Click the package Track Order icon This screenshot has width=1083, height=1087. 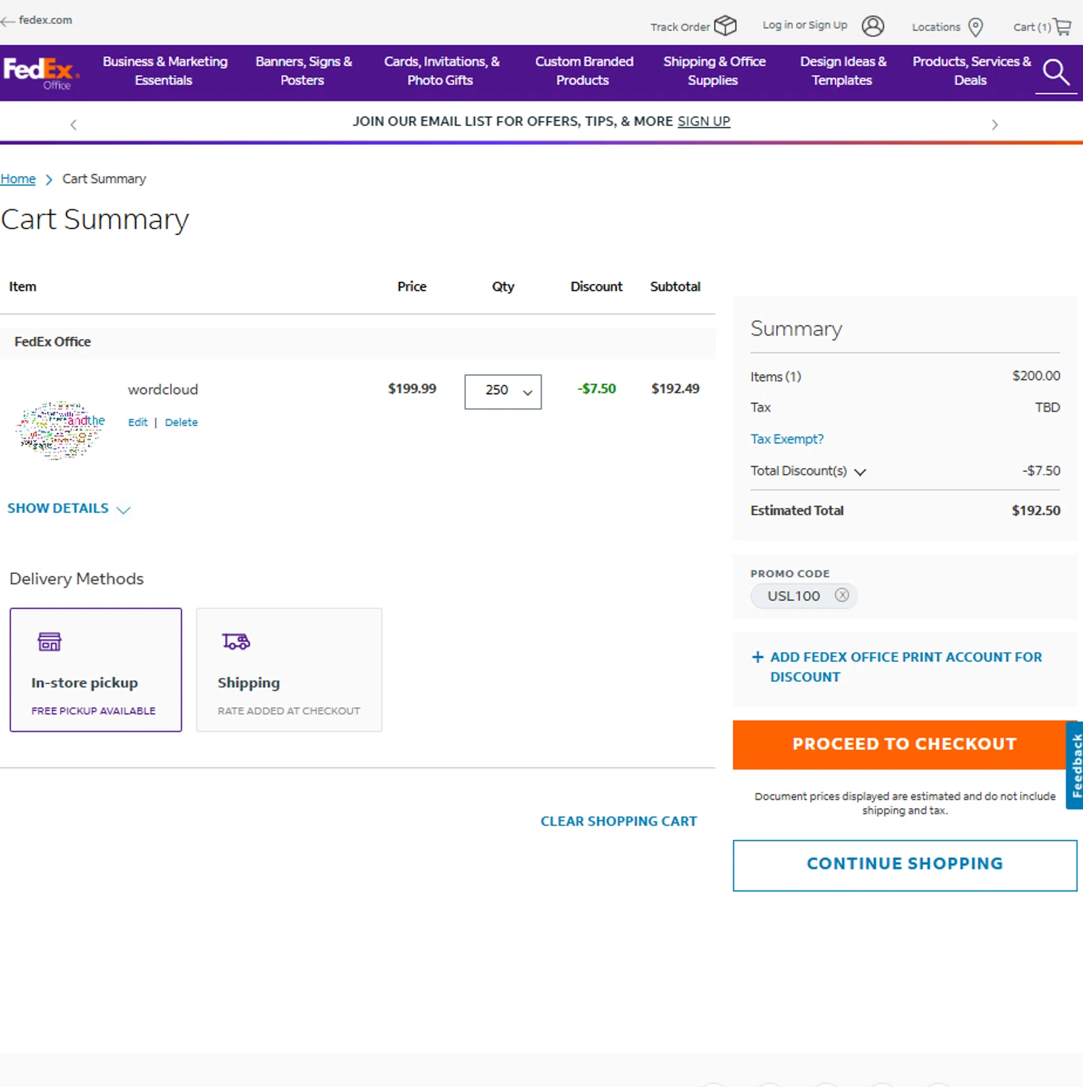point(724,26)
